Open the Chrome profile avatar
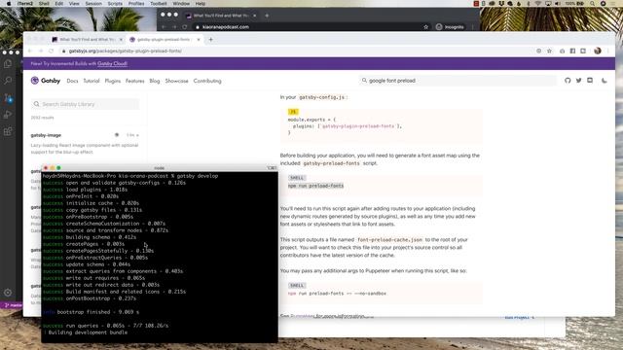 pyautogui.click(x=597, y=51)
